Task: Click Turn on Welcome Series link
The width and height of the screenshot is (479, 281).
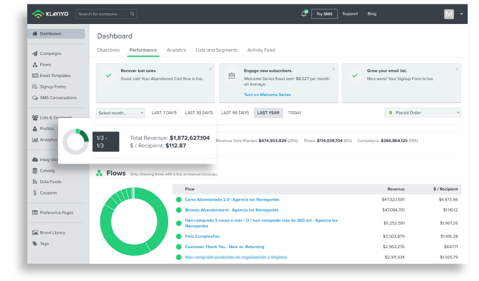Action: click(x=267, y=95)
